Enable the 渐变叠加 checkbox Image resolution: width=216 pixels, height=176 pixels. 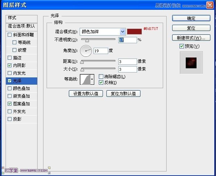tap(9, 96)
